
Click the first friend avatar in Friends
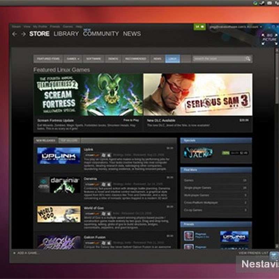click(189, 236)
